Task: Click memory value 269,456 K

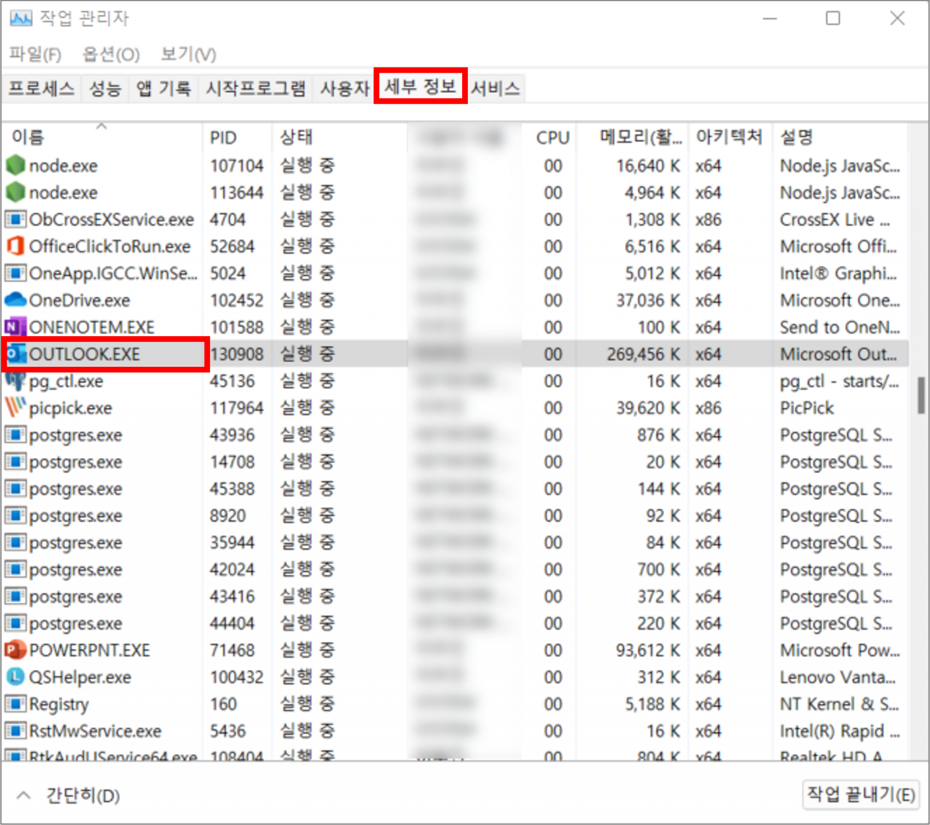Action: (644, 354)
